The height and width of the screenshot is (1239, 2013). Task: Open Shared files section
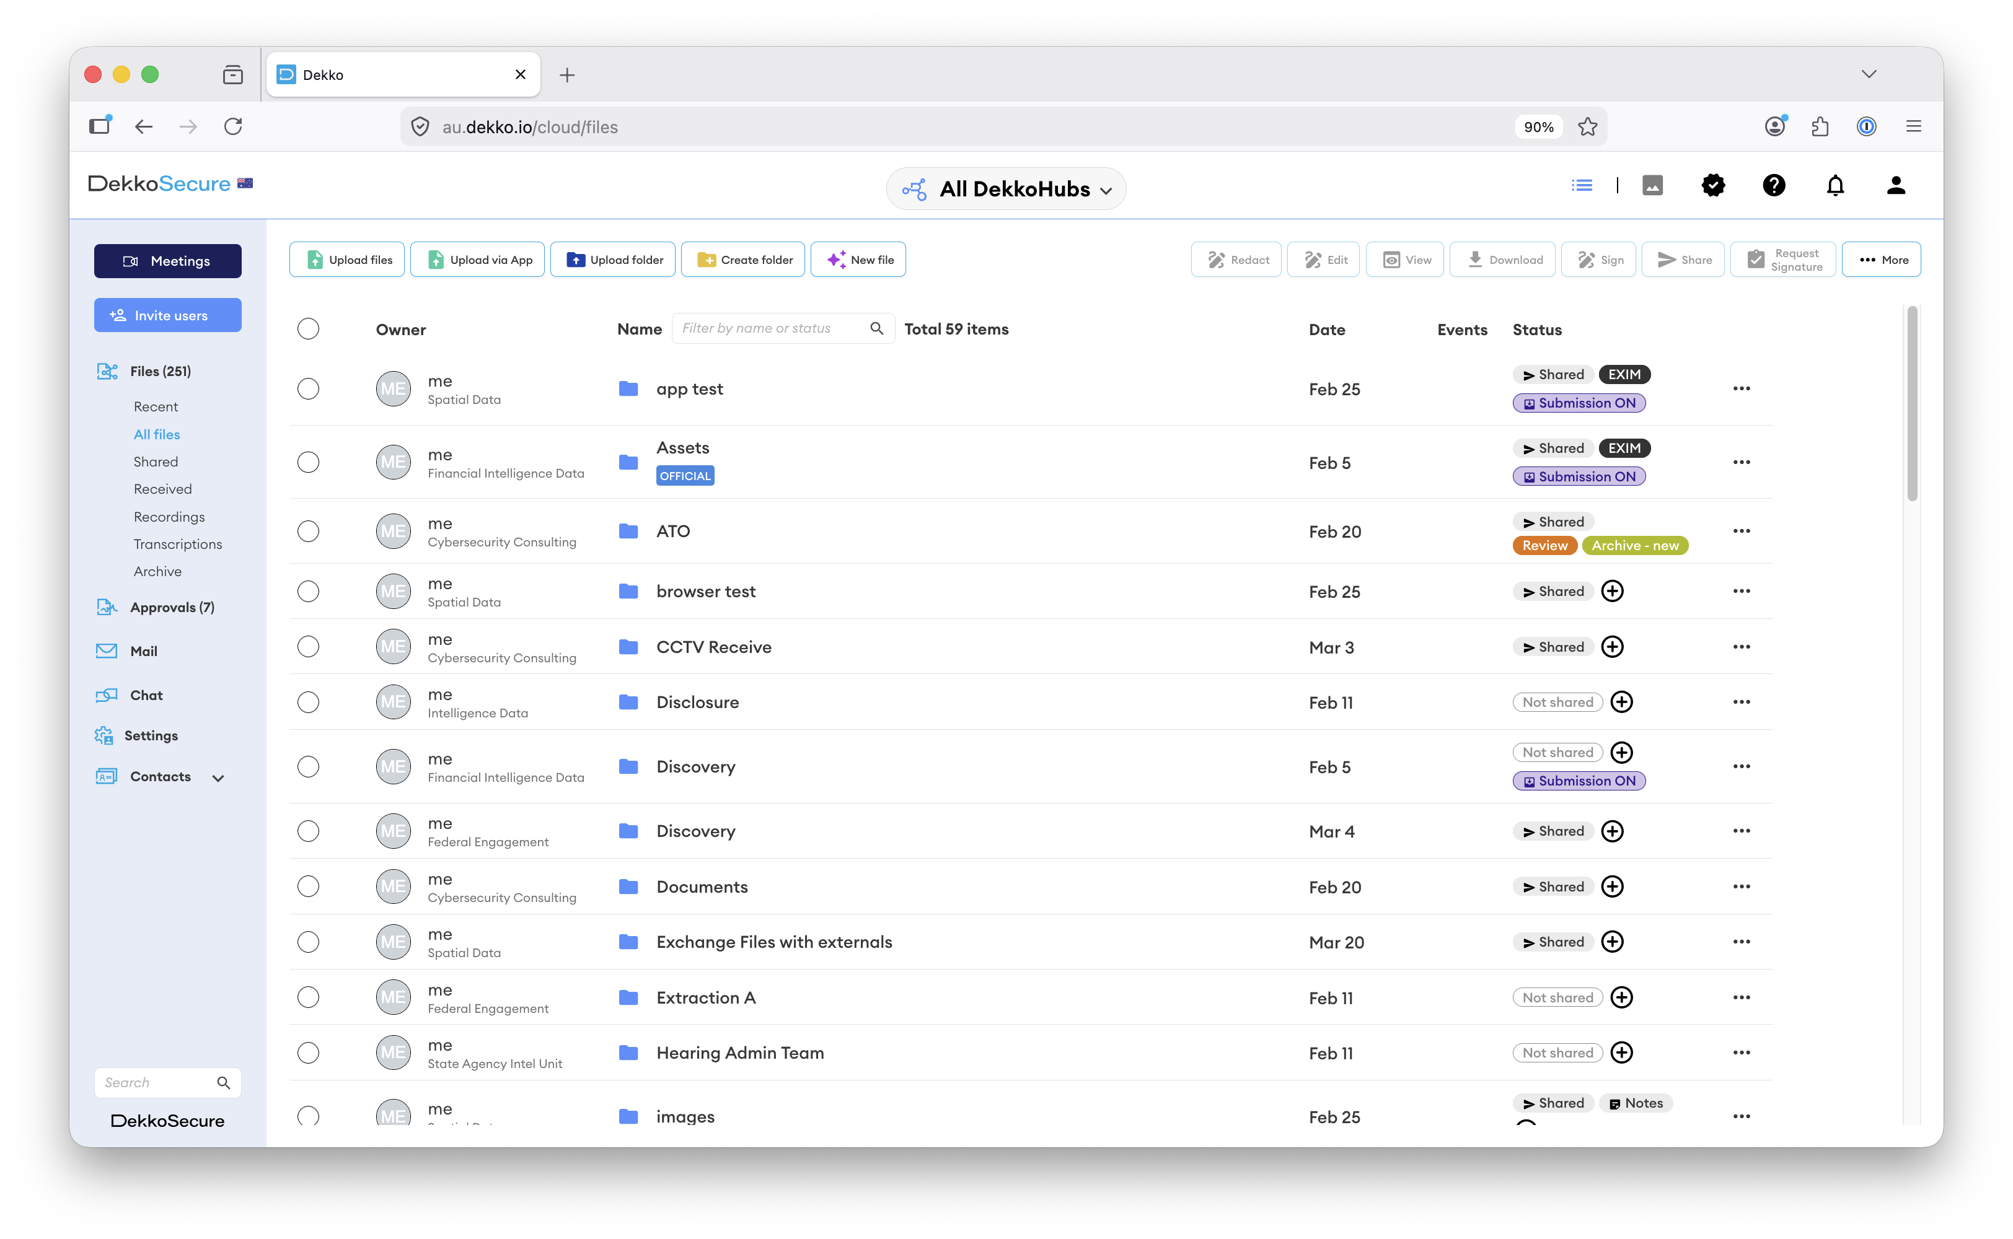click(156, 462)
